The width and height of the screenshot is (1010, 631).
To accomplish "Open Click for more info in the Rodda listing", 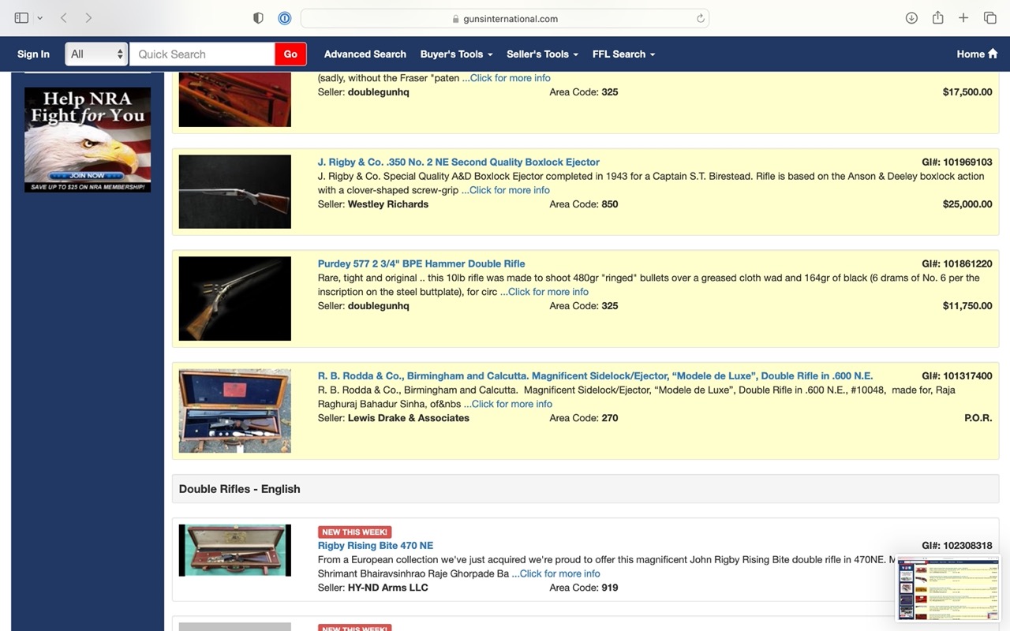I will [512, 404].
